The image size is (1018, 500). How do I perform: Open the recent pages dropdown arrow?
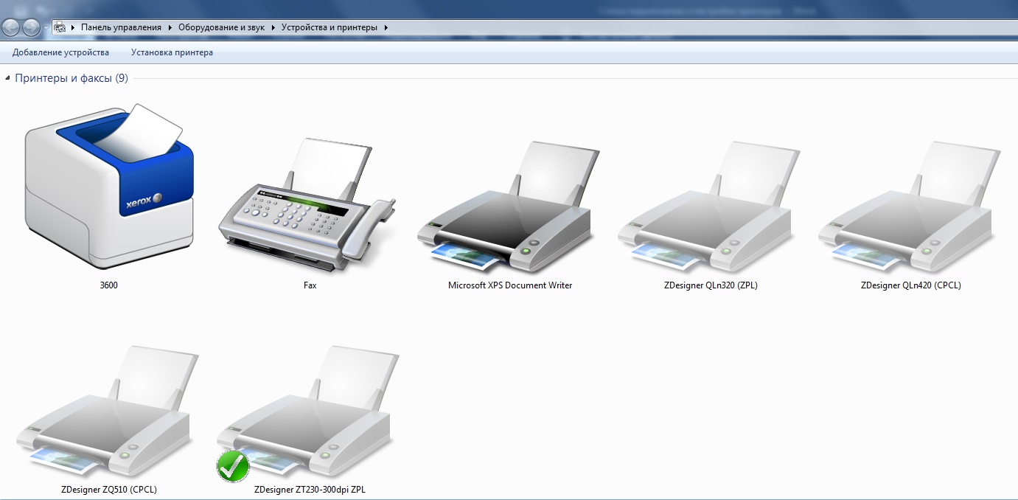46,27
